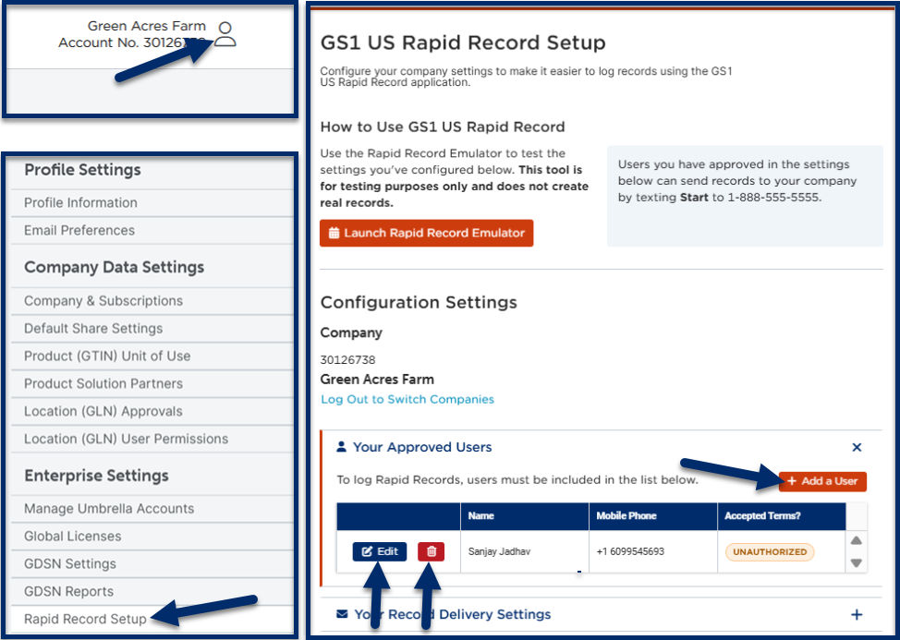Launch the Rapid Record Emulator

click(x=427, y=233)
